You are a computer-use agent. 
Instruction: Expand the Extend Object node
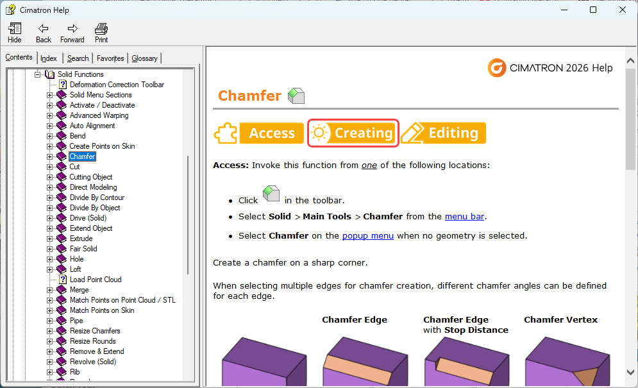(49, 228)
